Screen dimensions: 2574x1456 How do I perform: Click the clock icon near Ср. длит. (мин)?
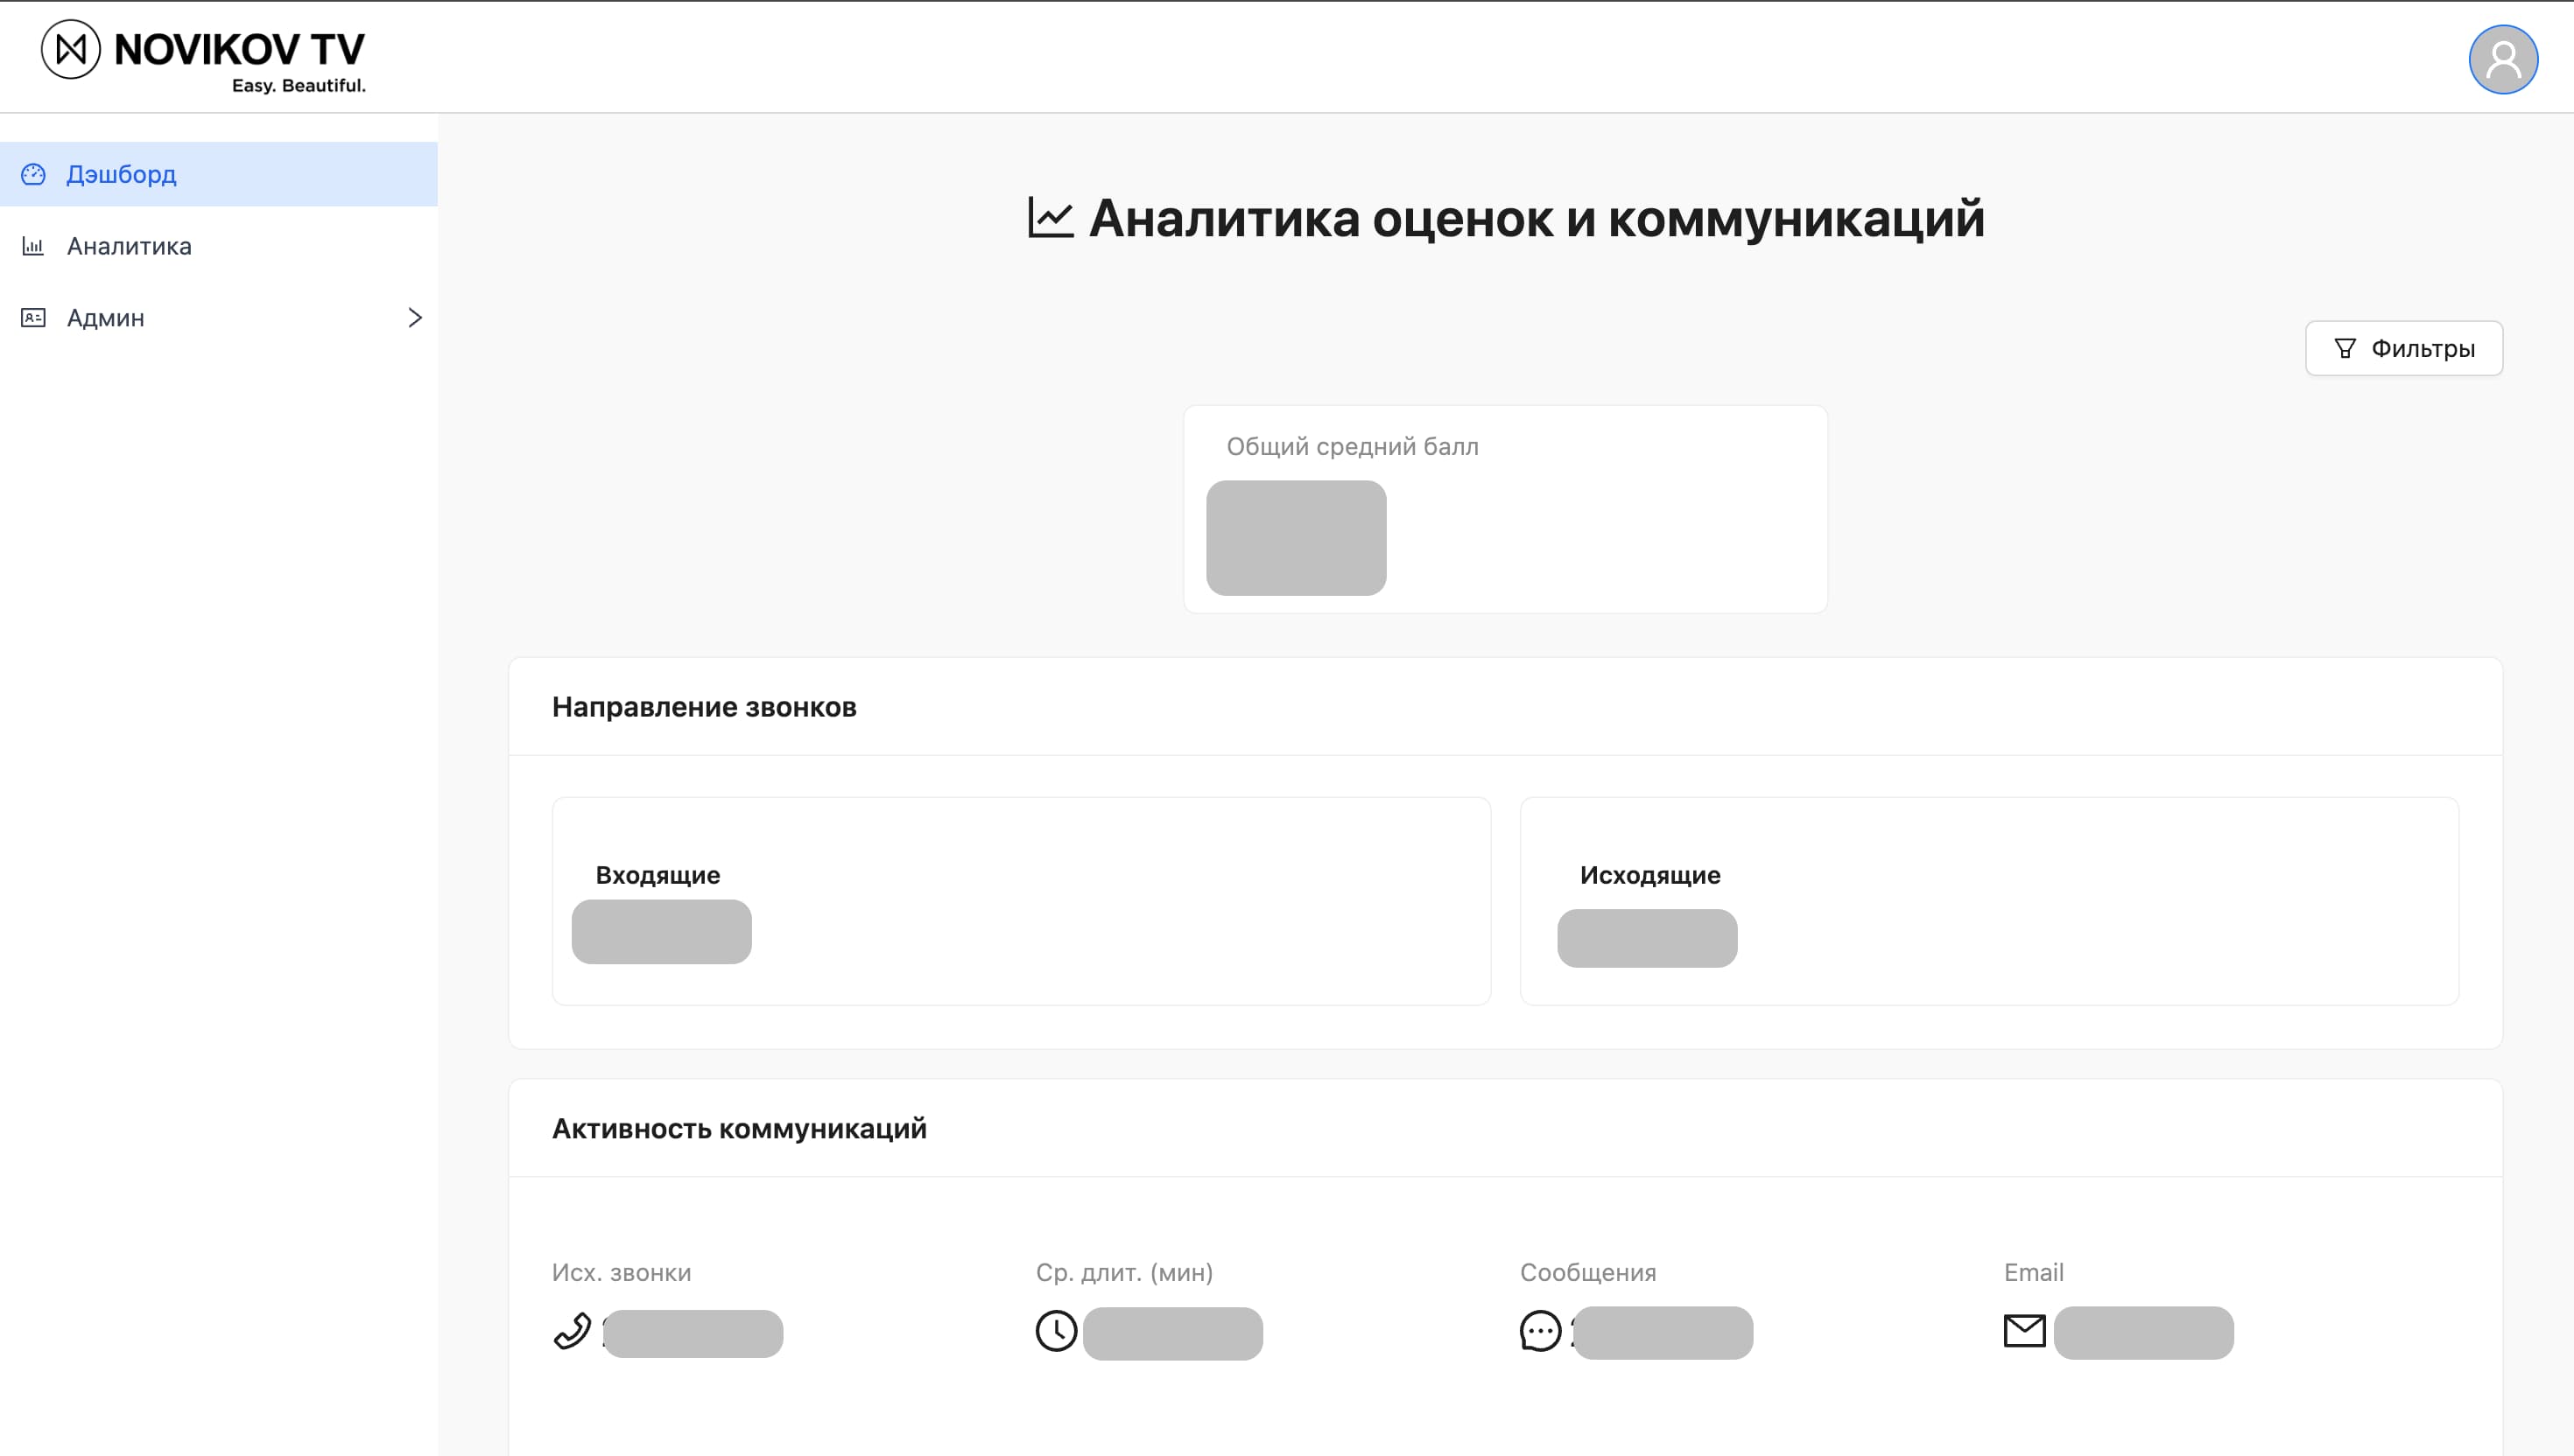1054,1331
